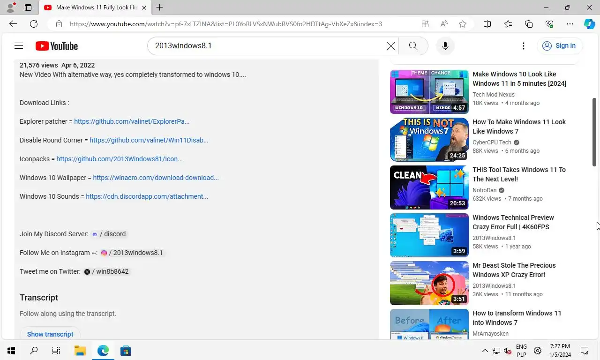Viewport: 600px width, 360px height.
Task: Open Microsoft Store from taskbar
Action: pos(126,351)
